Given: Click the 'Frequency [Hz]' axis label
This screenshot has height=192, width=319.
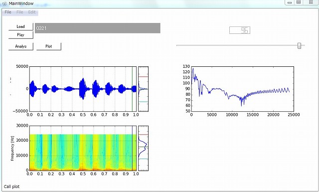Looking at the screenshot, I should [12, 148].
